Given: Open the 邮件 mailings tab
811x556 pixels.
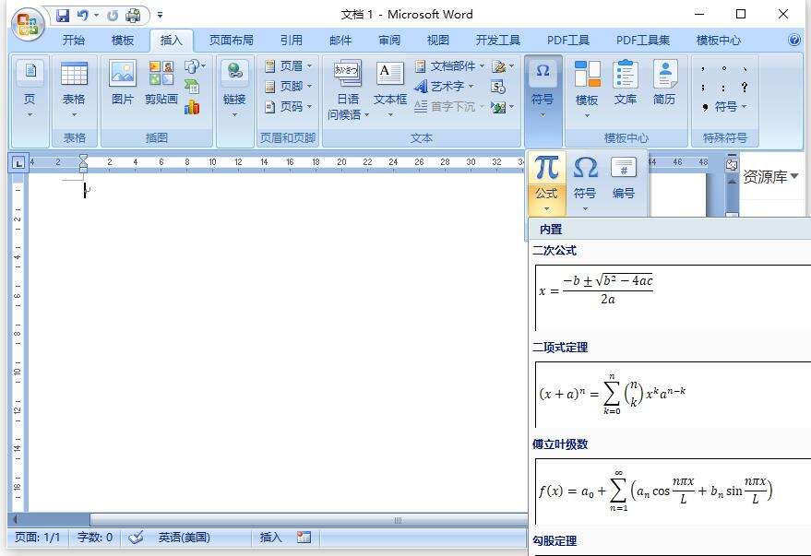Looking at the screenshot, I should [340, 41].
